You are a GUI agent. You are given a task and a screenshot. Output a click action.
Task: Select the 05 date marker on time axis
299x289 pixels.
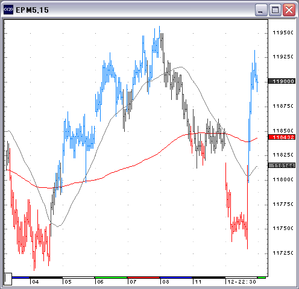click(68, 282)
